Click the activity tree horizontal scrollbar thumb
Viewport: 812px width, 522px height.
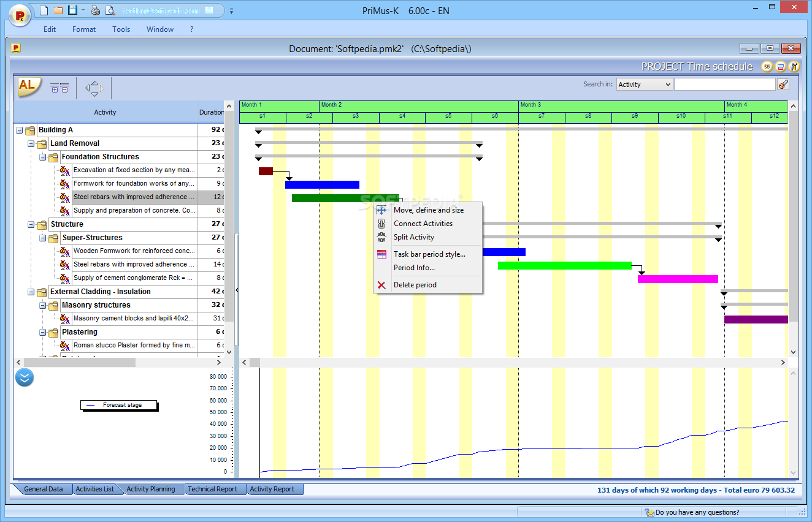(x=79, y=363)
